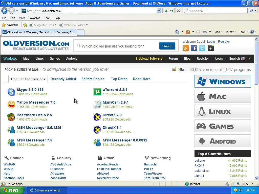The height and width of the screenshot is (194, 259).
Task: Select Games in the site navigation bar
Action: 55,59
